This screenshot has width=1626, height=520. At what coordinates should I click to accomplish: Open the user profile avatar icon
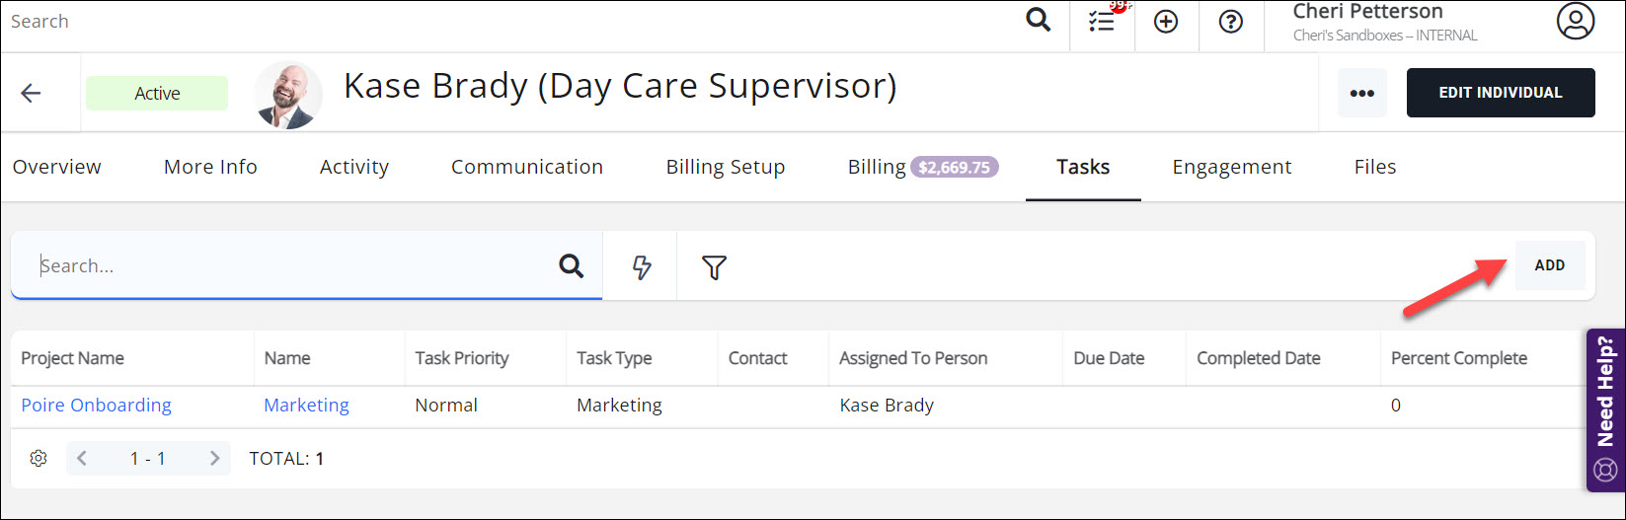point(1575,22)
